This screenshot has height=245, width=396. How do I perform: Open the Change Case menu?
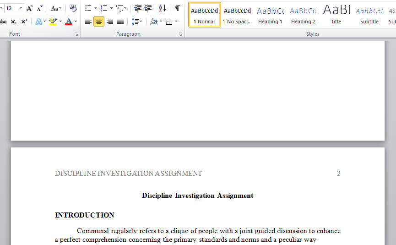(56, 9)
